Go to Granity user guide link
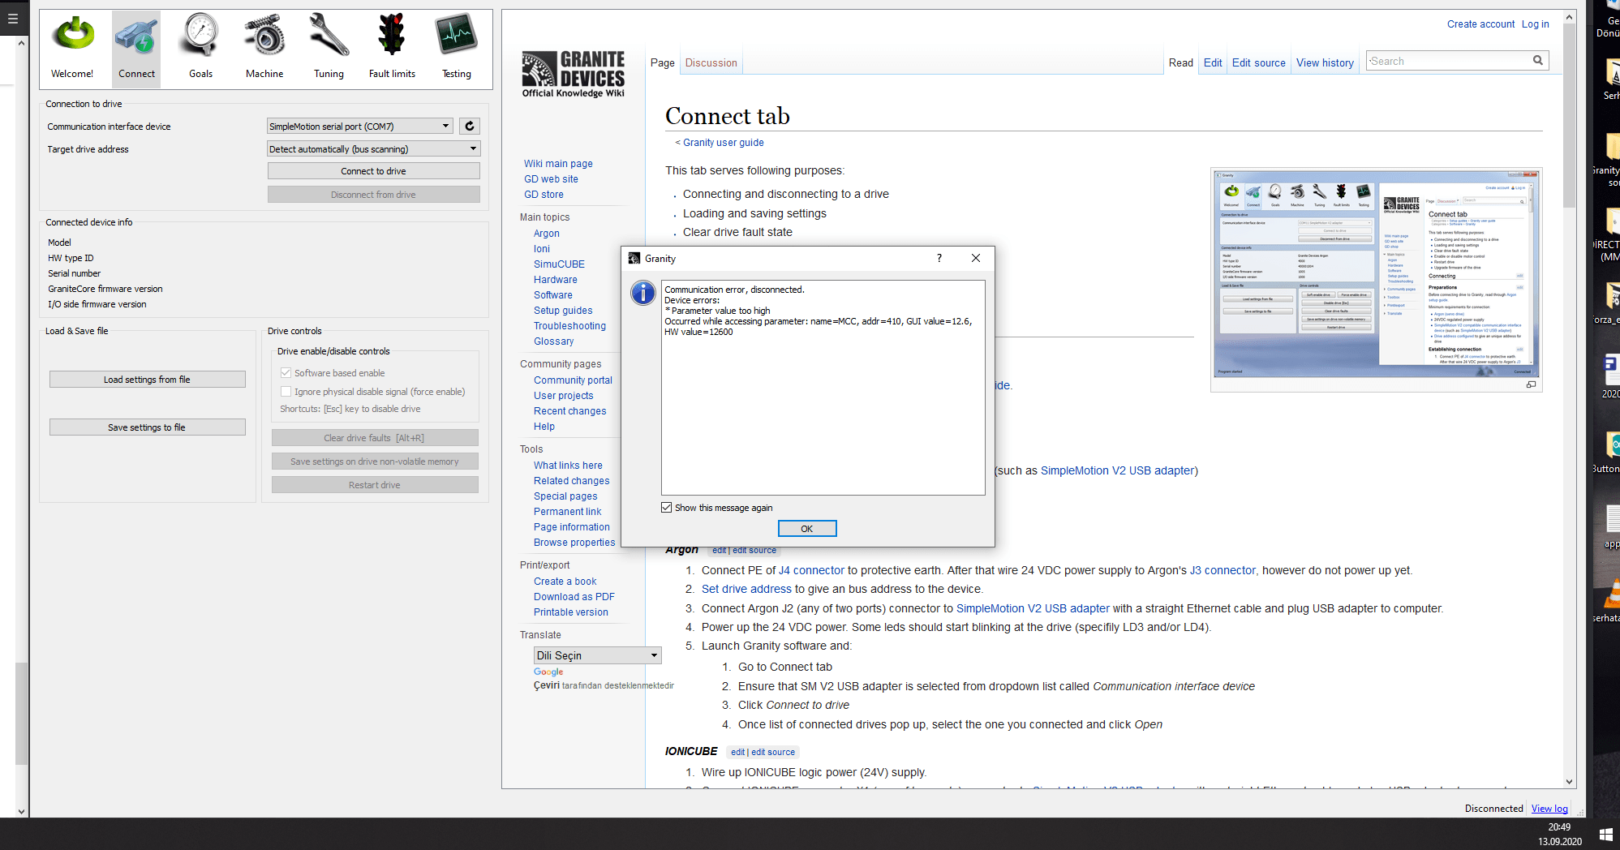Viewport: 1620px width, 850px height. tap(724, 143)
